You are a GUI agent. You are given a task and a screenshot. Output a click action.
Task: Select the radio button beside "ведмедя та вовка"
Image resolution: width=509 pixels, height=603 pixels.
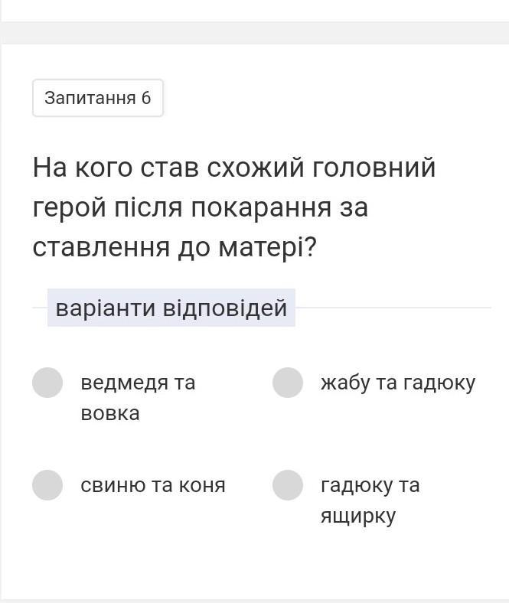[47, 383]
